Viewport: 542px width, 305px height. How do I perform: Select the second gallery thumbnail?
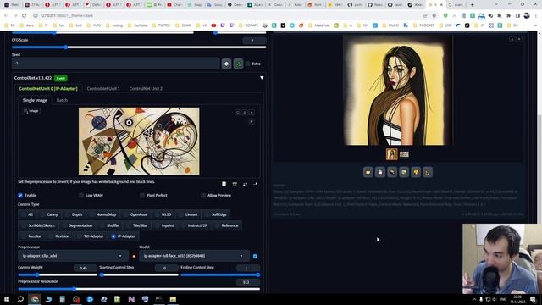click(x=404, y=154)
